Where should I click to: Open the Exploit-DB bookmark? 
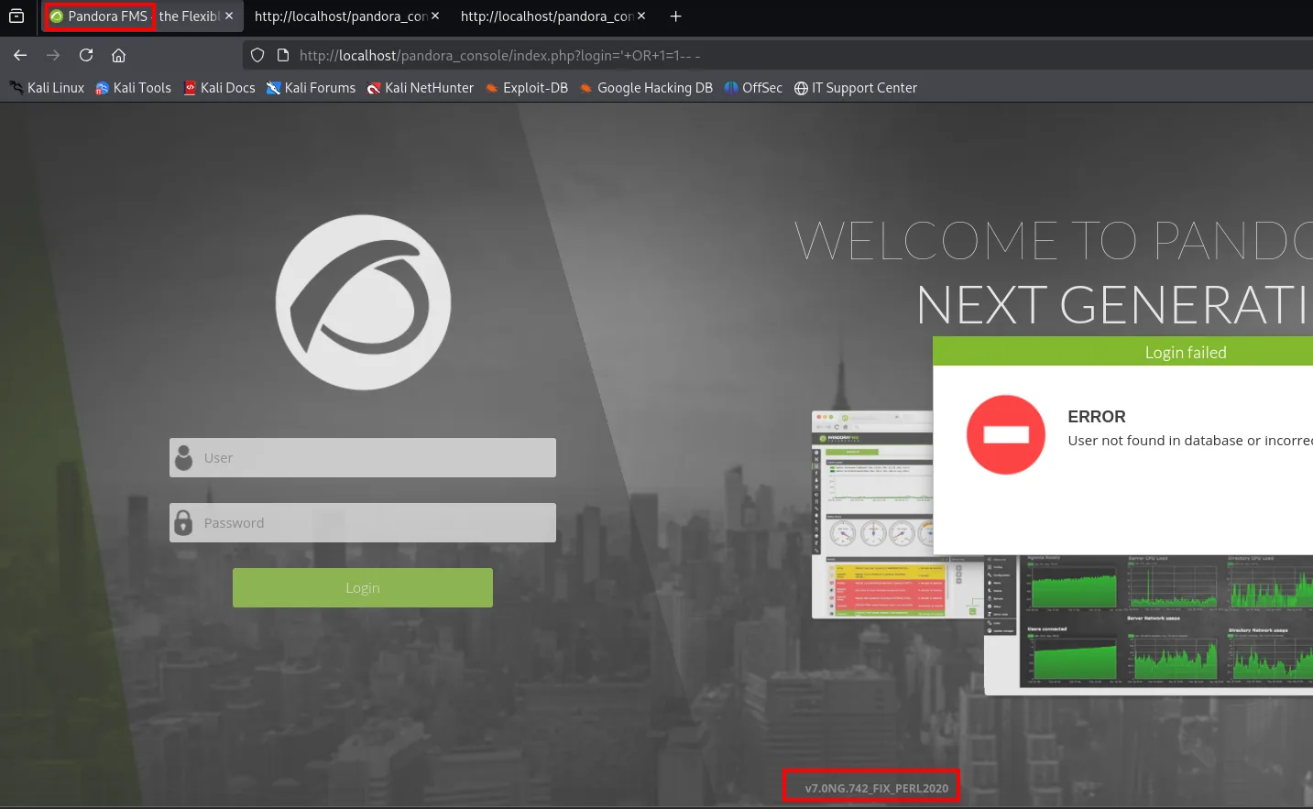[x=527, y=88]
